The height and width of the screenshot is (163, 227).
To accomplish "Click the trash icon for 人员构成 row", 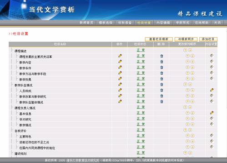I will coord(161,90).
